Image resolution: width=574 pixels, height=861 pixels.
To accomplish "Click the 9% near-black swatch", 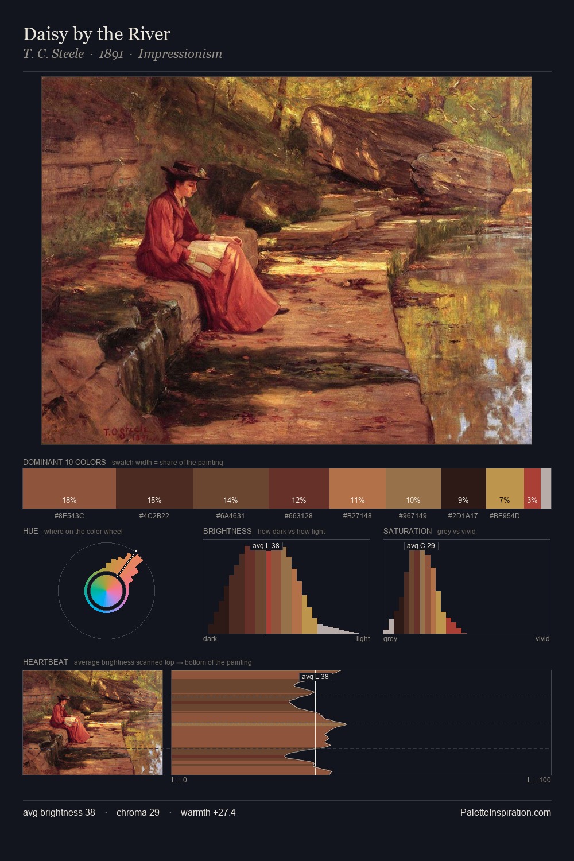I will click(x=463, y=488).
